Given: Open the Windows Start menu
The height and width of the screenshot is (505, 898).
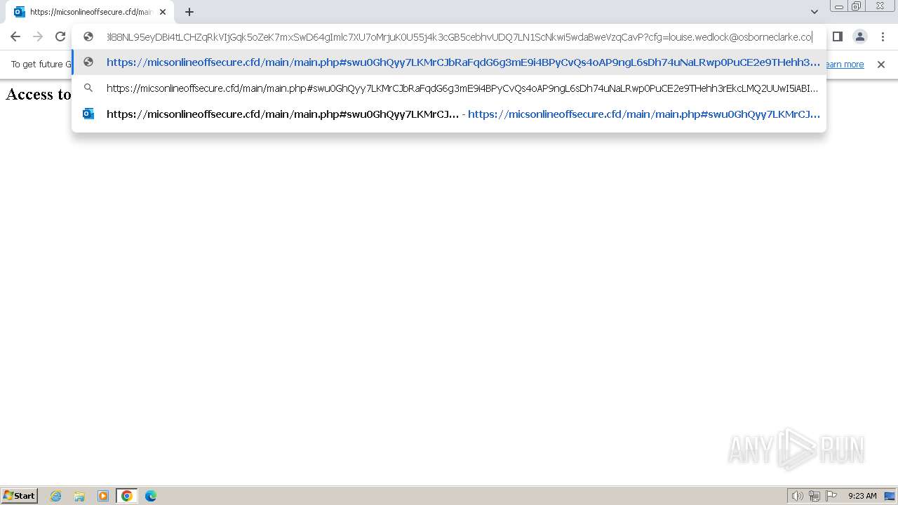Looking at the screenshot, I should tap(20, 496).
